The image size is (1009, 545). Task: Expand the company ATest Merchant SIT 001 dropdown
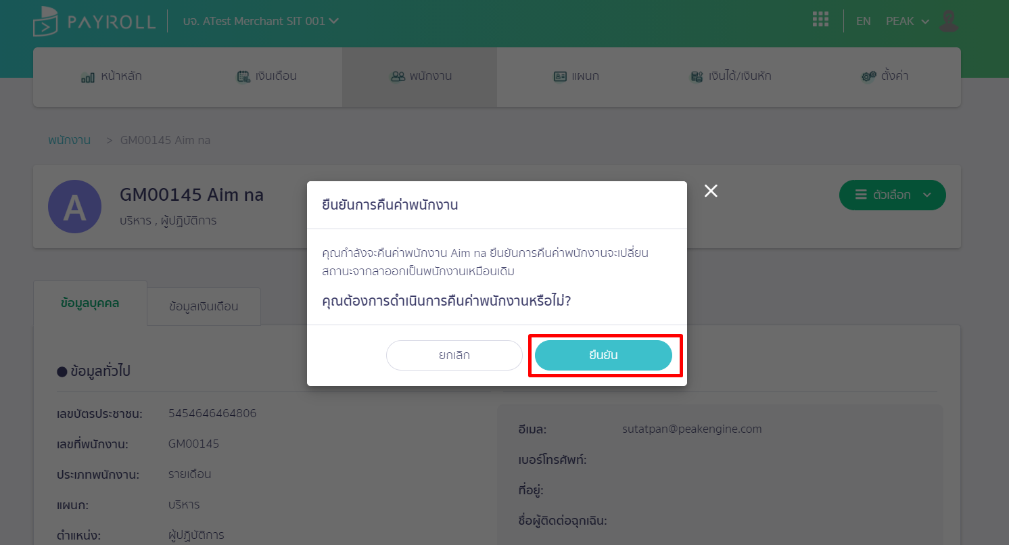point(260,21)
